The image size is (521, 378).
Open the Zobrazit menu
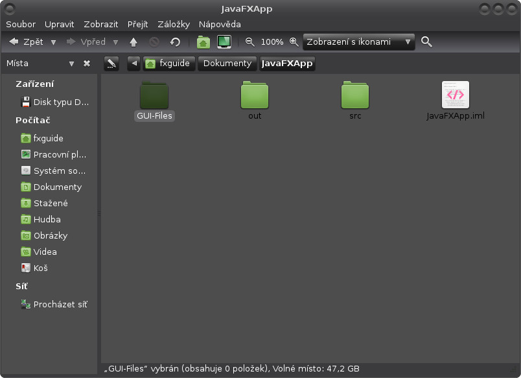click(100, 24)
